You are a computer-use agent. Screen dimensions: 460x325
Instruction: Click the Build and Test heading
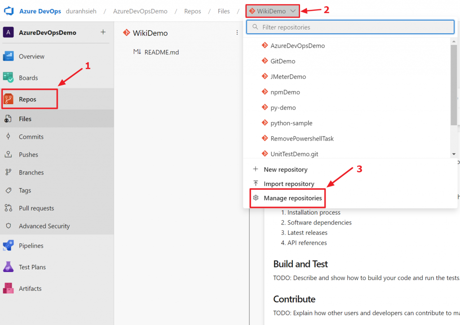coord(301,264)
